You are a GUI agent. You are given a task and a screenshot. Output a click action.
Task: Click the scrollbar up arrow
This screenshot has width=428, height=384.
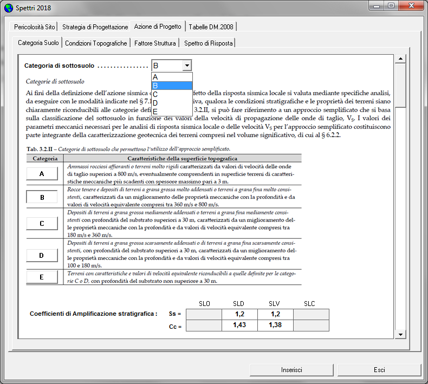[x=400, y=58]
